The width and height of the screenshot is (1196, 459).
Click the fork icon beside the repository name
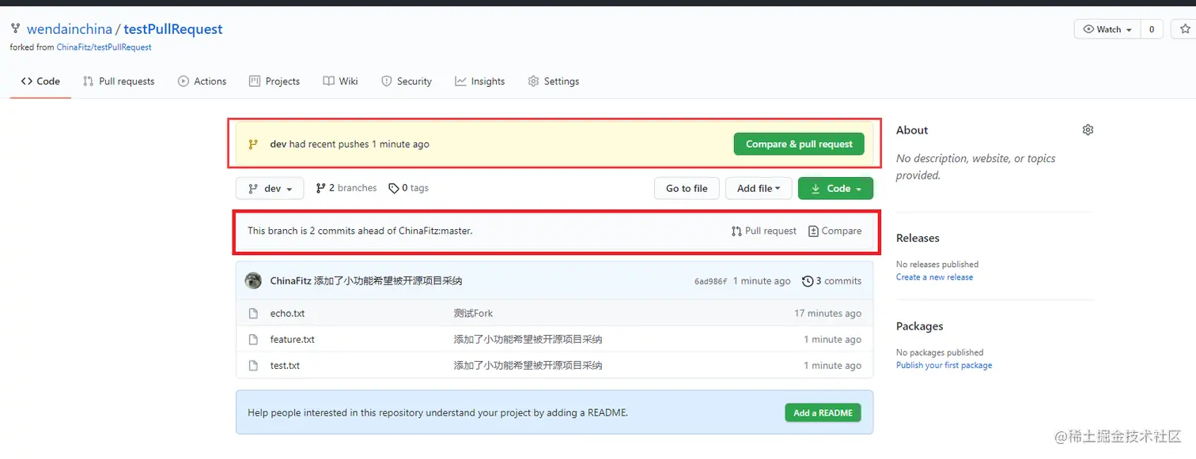[x=15, y=28]
